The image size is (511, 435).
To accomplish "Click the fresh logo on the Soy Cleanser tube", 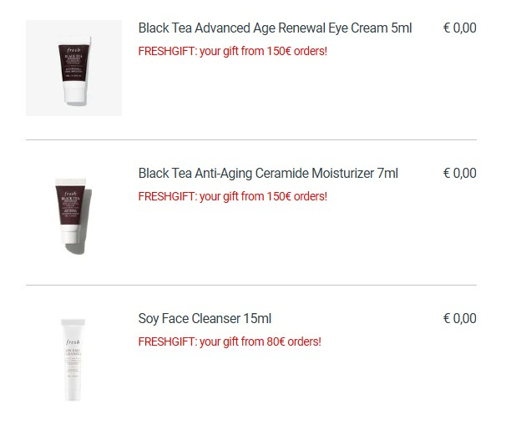I will pos(73,342).
